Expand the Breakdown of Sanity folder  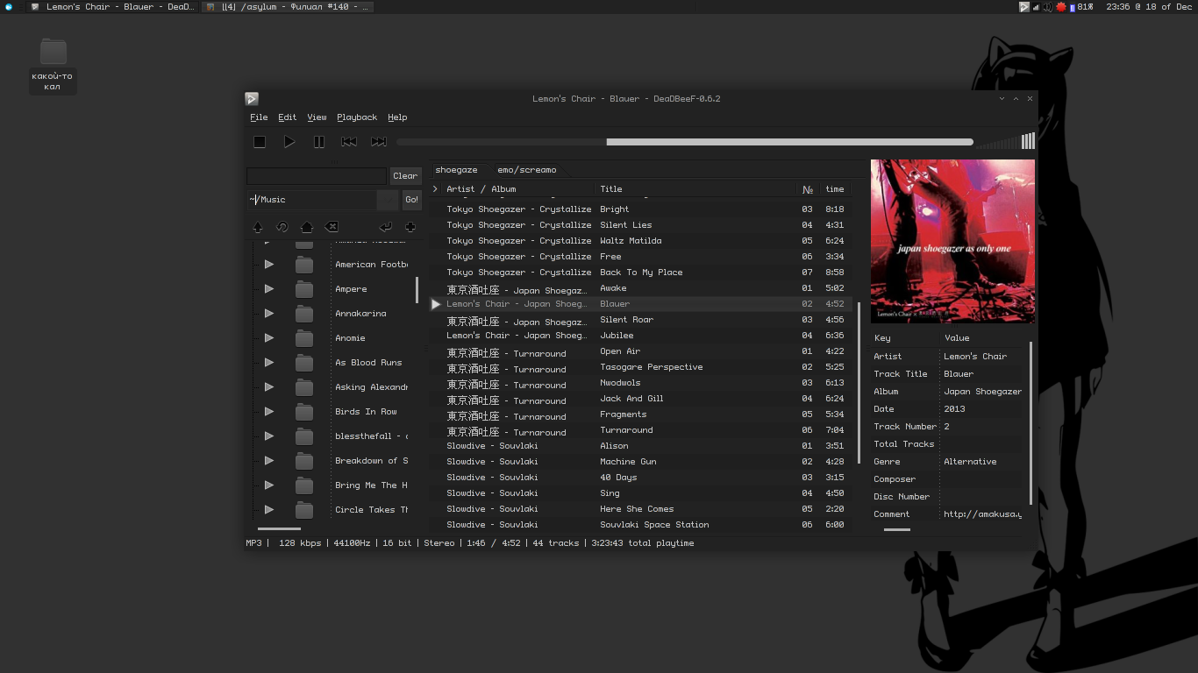click(x=269, y=461)
